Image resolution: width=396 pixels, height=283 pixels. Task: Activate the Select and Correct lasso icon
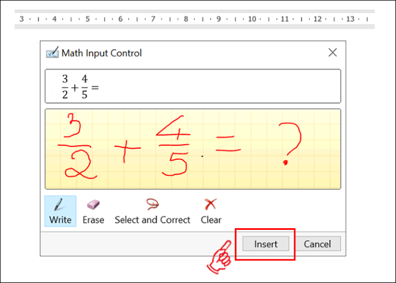coord(152,204)
